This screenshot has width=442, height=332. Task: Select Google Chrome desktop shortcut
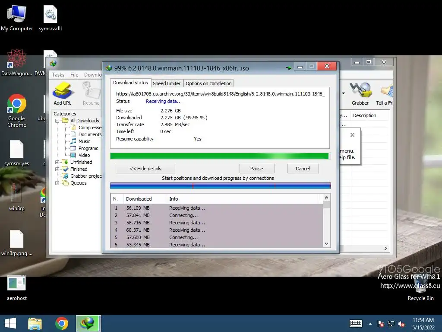coord(17,111)
